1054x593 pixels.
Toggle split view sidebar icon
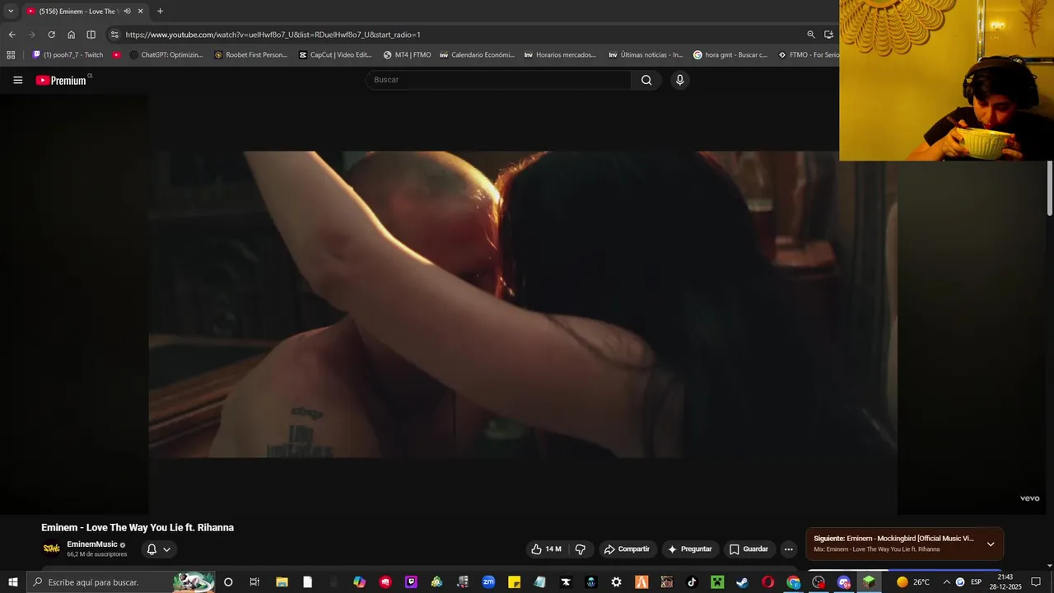pyautogui.click(x=91, y=35)
